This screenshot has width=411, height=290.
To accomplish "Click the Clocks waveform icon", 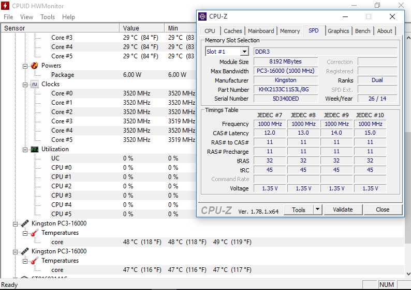I will click(35, 84).
